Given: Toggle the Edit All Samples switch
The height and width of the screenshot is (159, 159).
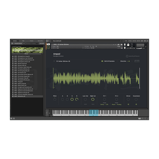Looking at the screenshot, I should point(103,61).
